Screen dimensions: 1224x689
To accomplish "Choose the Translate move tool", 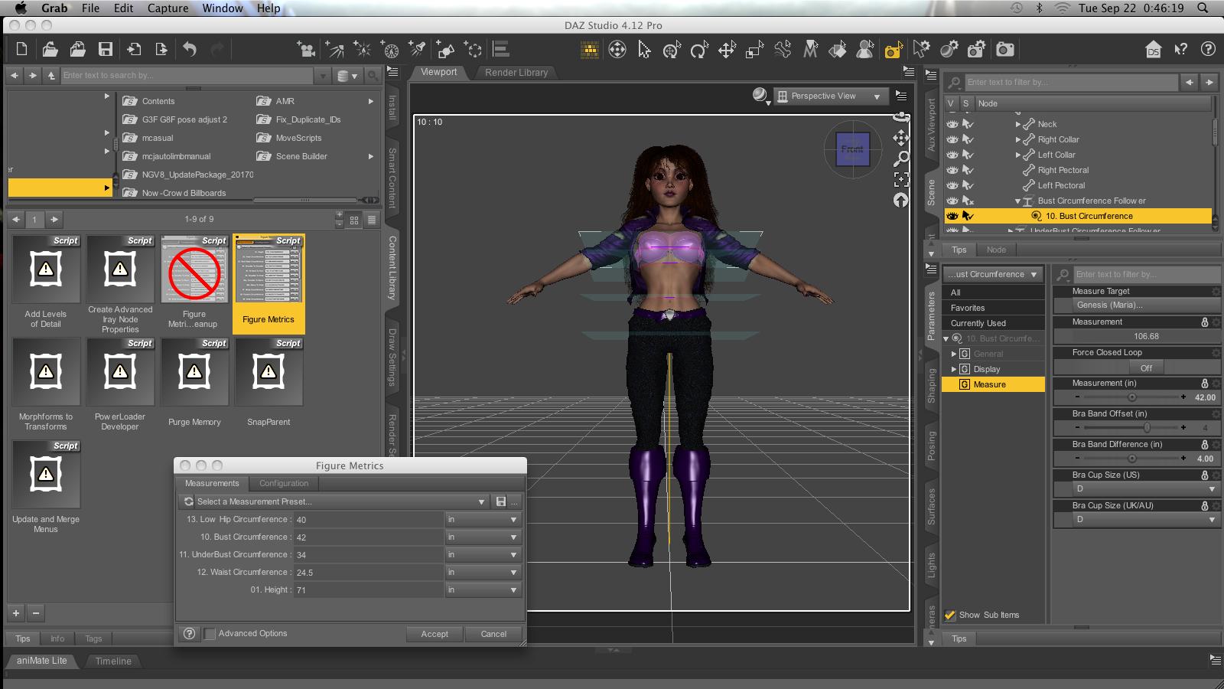I will 727,50.
